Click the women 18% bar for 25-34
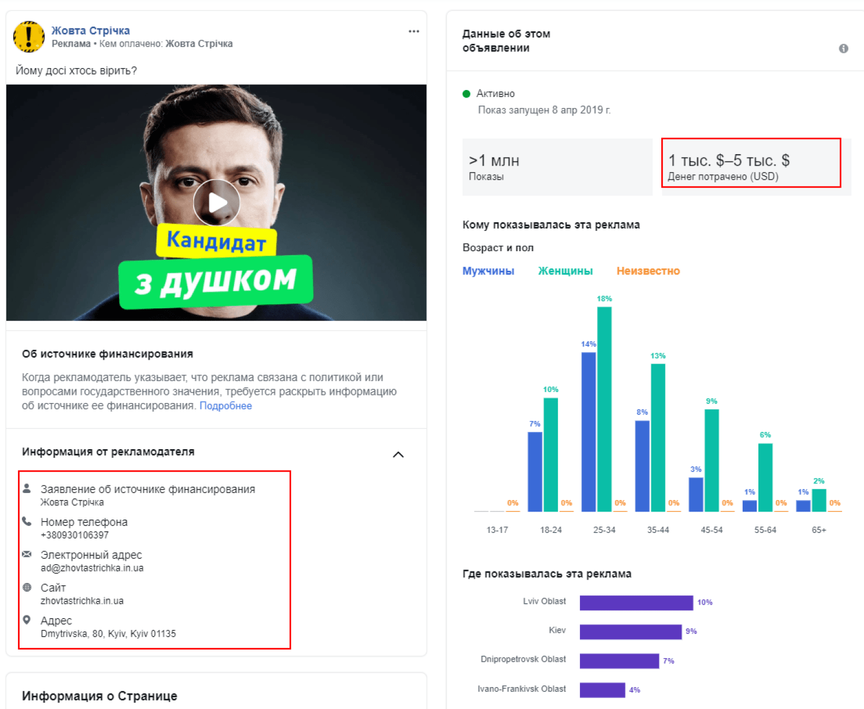This screenshot has height=709, width=864. [604, 409]
